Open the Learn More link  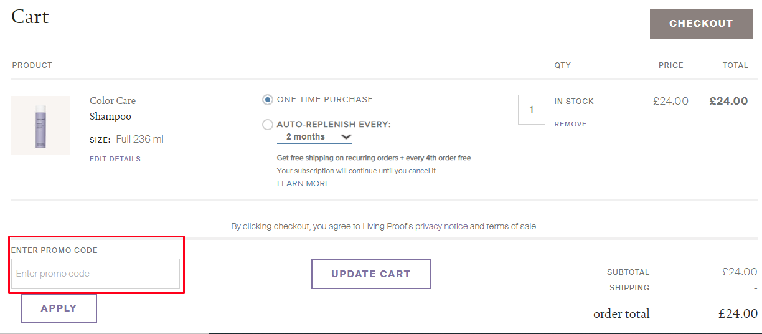[x=303, y=184]
